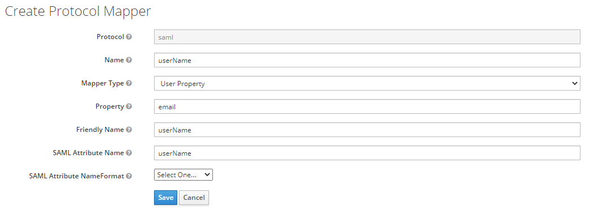Click into the Property field containing email
The height and width of the screenshot is (218, 589).
click(367, 107)
